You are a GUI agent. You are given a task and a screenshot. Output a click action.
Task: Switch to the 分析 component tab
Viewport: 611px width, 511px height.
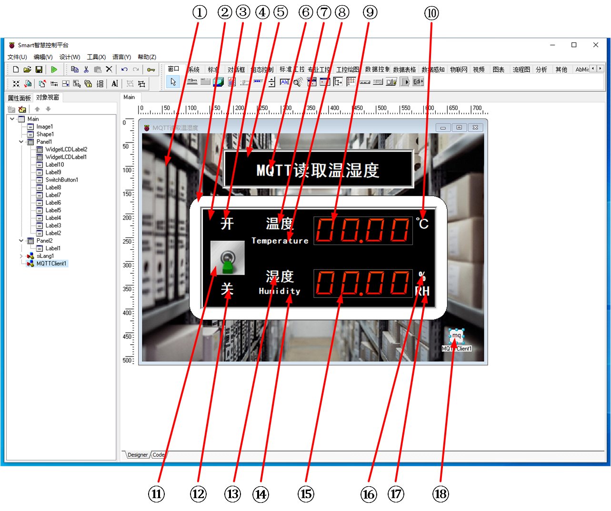(541, 70)
